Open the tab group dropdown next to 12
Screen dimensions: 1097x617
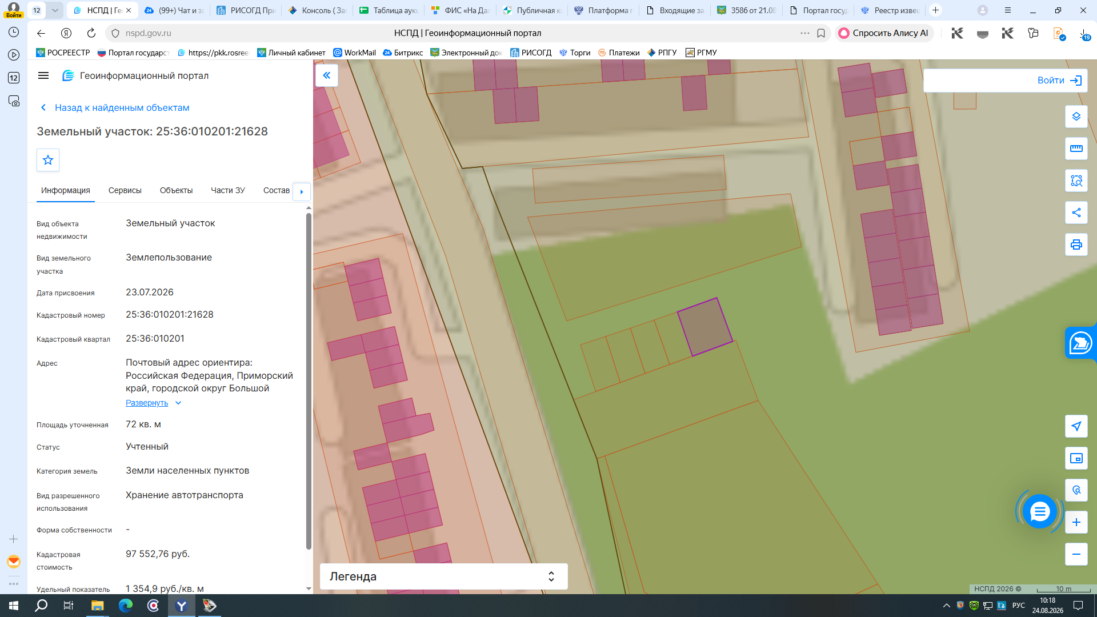(55, 10)
